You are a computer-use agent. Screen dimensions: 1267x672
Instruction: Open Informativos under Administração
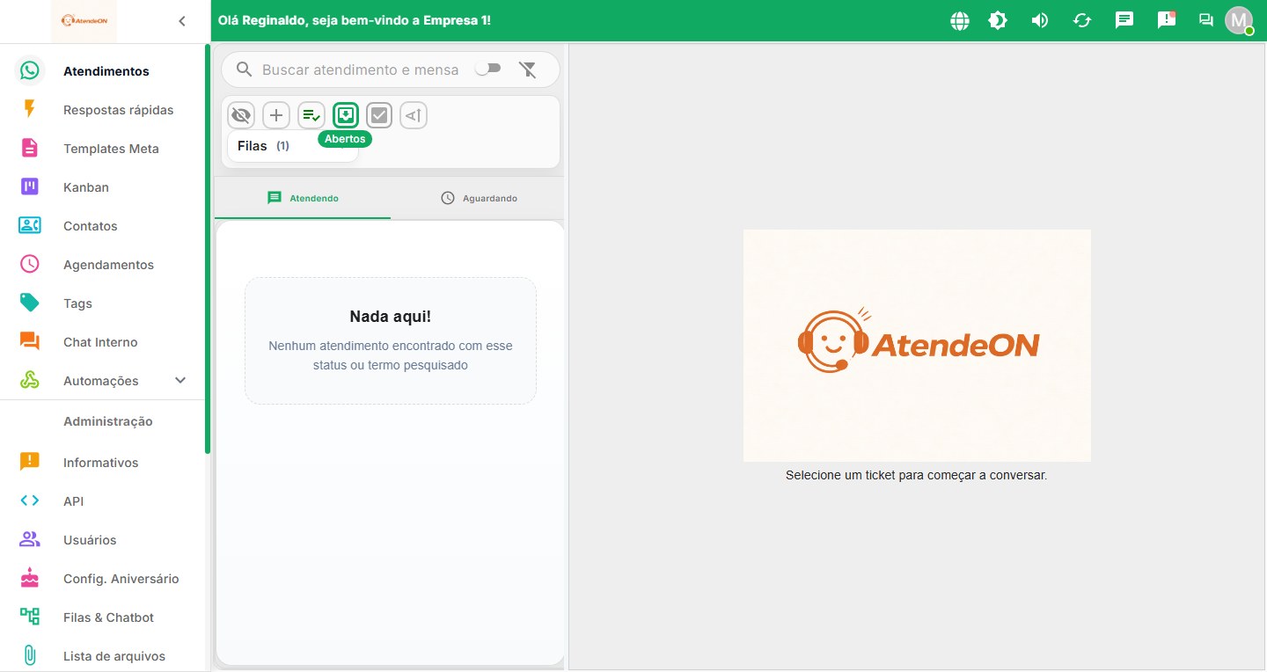point(104,463)
